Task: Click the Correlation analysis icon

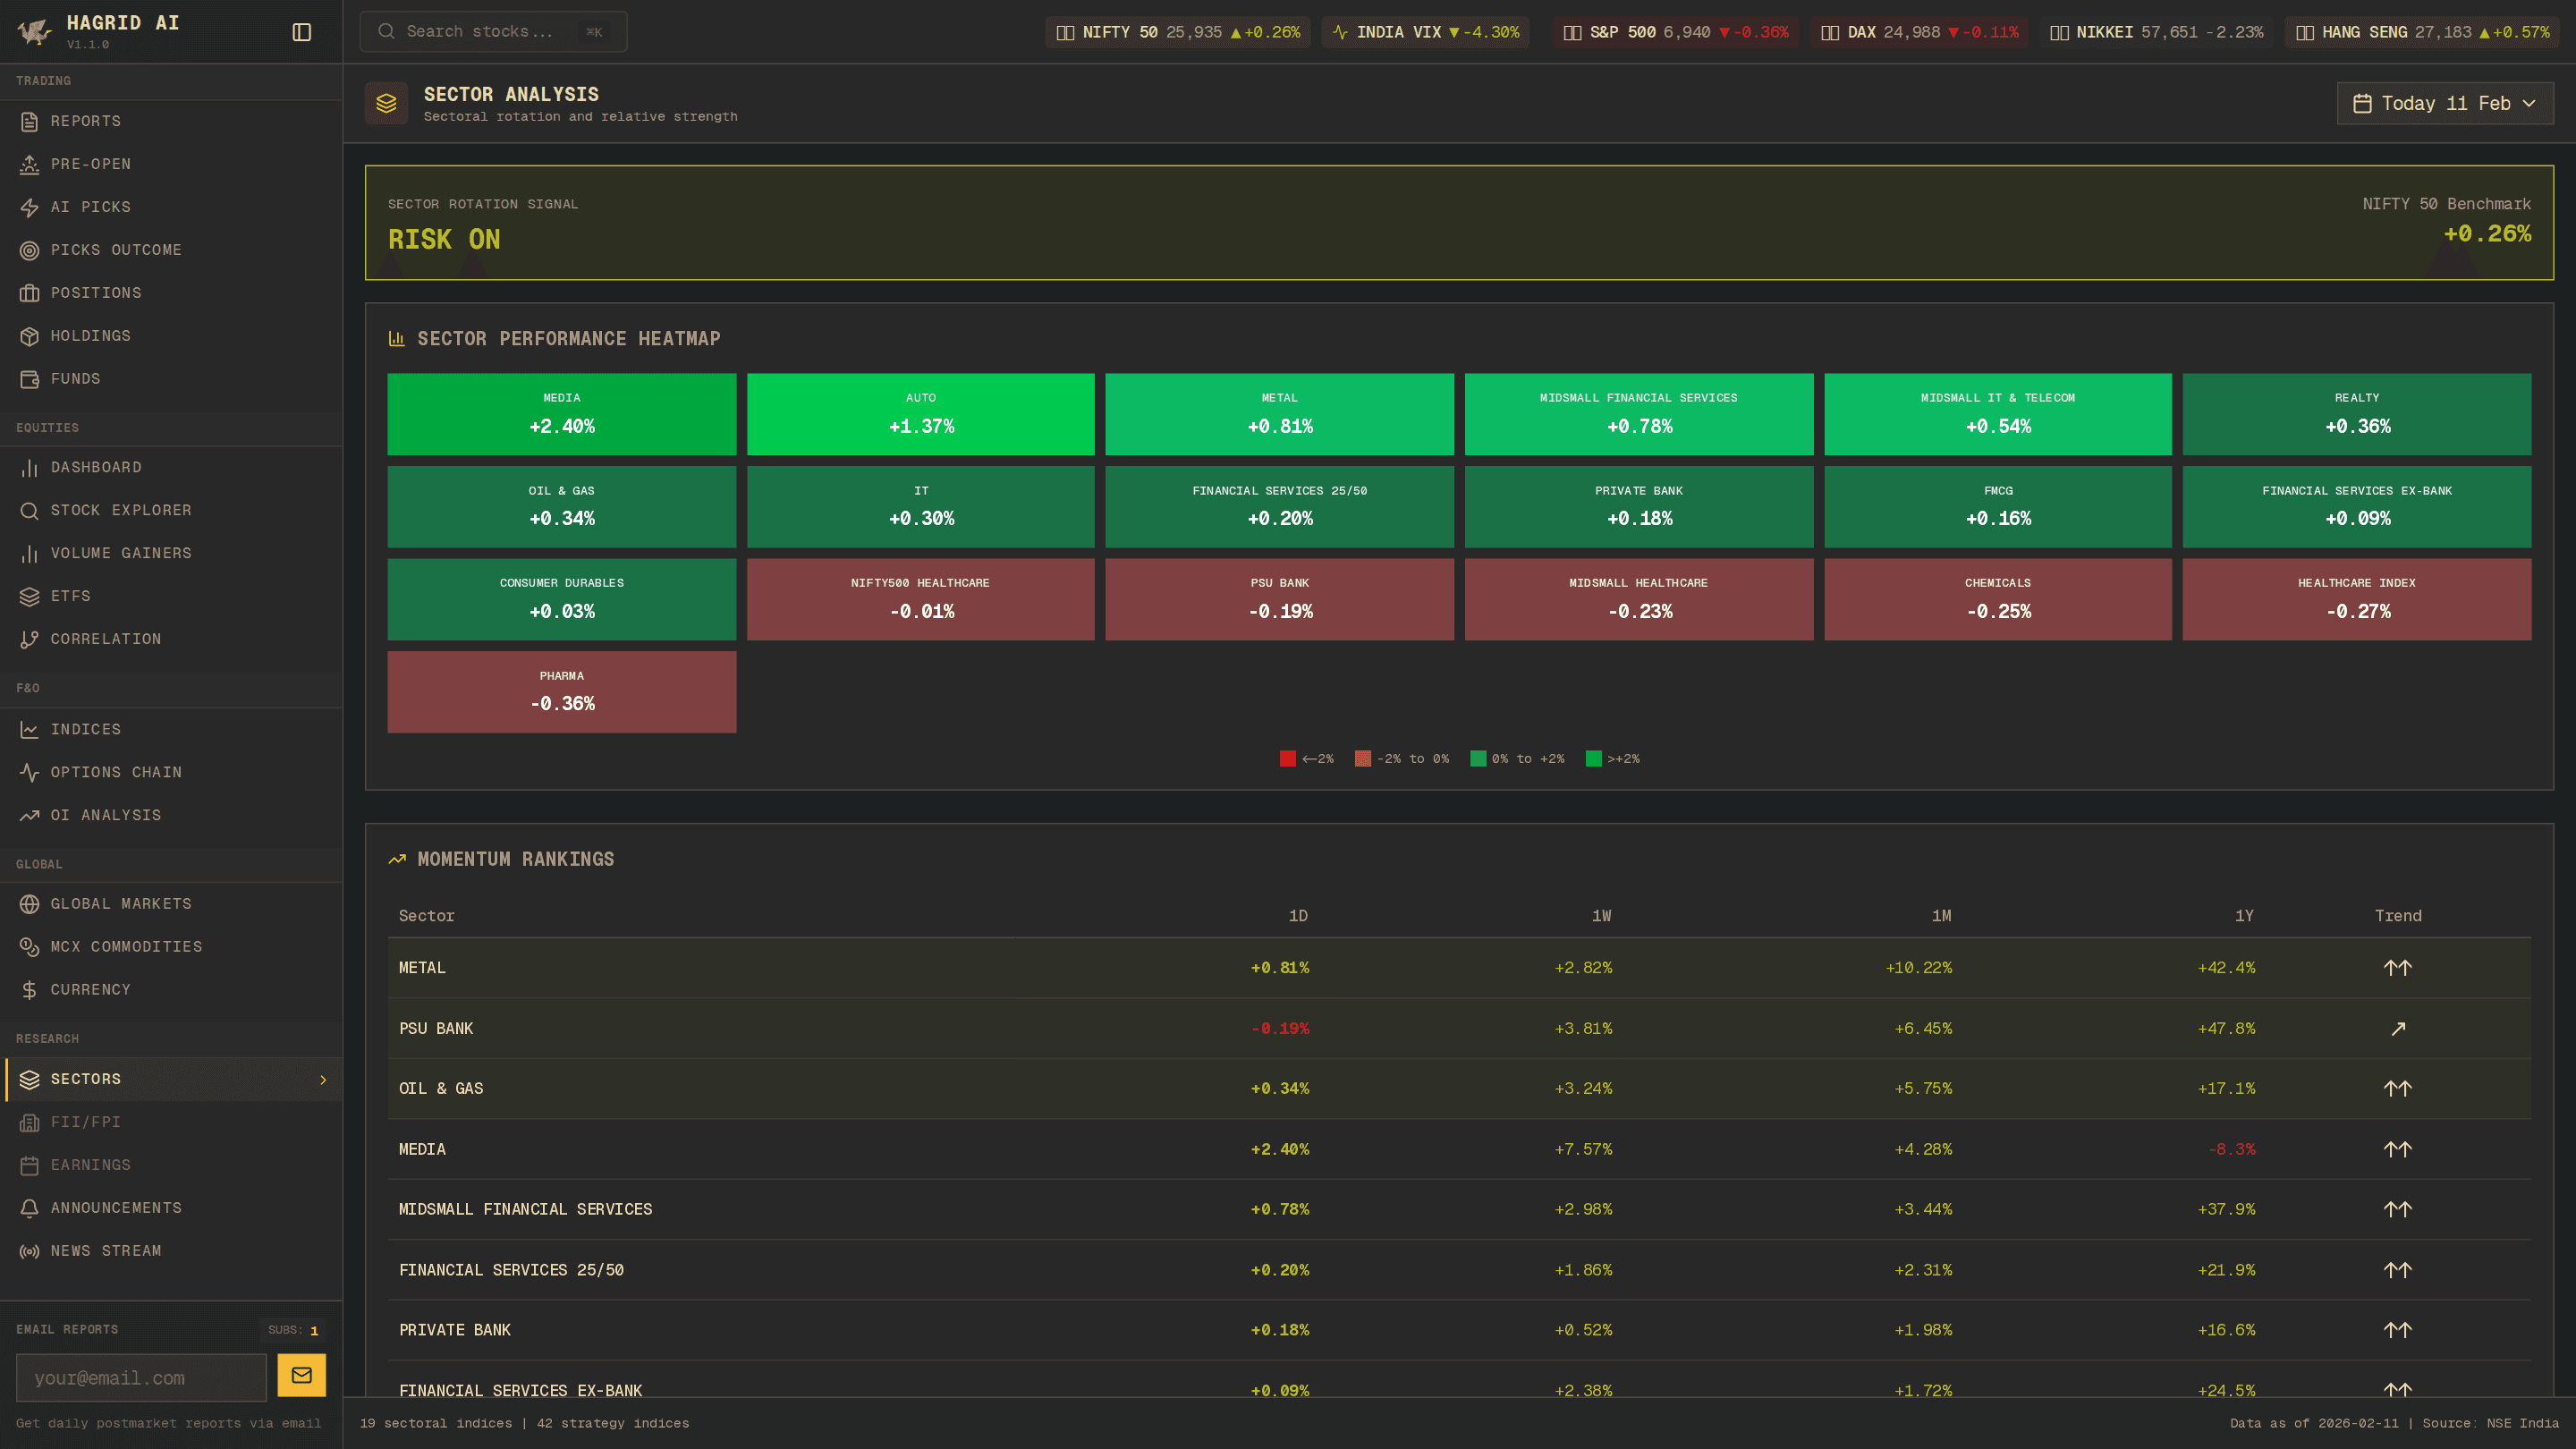Action: click(x=29, y=639)
